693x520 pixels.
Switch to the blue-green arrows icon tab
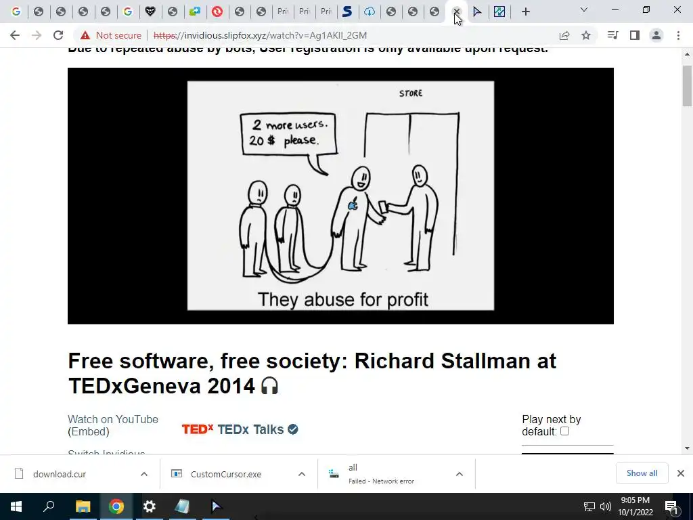click(x=194, y=12)
